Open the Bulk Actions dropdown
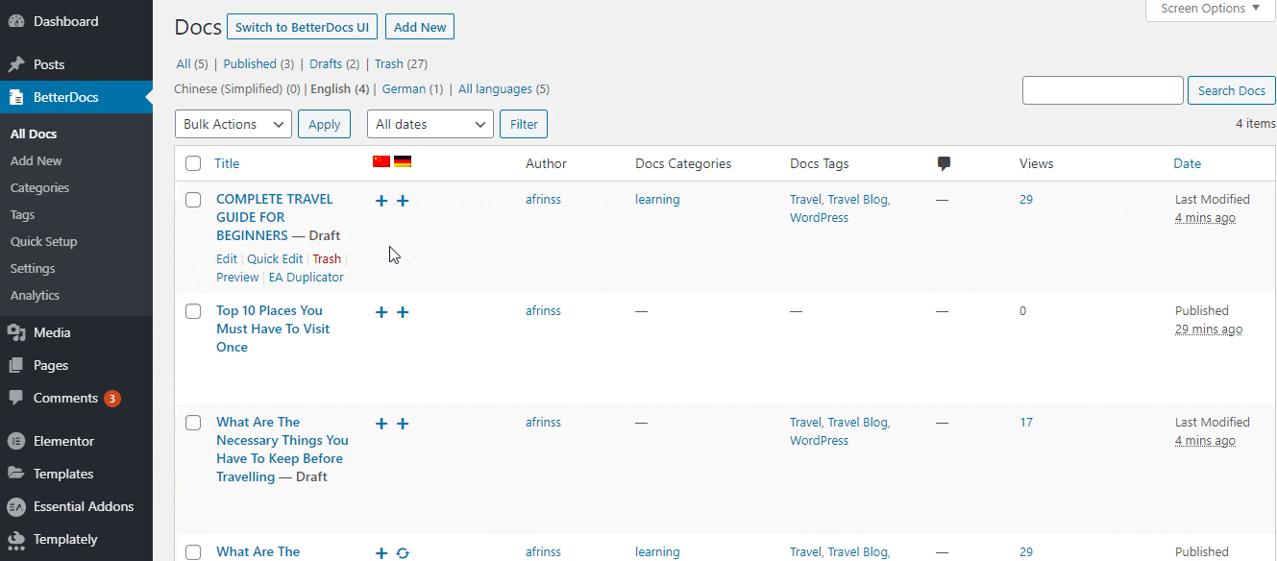Viewport: 1277px width, 561px height. coord(233,124)
